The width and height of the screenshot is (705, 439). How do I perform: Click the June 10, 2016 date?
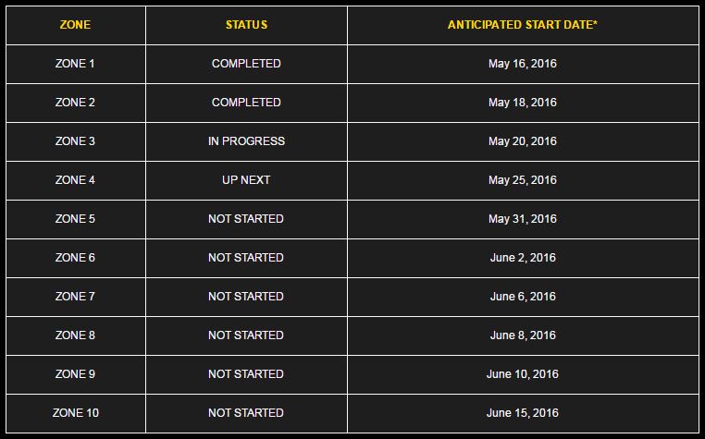[x=523, y=374]
